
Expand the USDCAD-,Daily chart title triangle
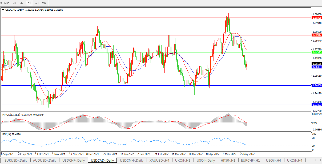3,10
